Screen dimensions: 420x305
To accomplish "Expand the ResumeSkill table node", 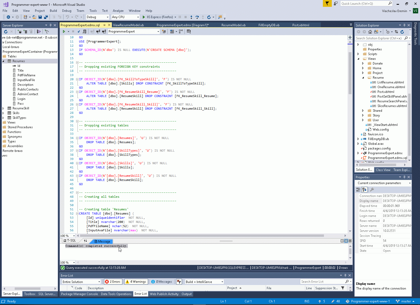I will coord(3,108).
